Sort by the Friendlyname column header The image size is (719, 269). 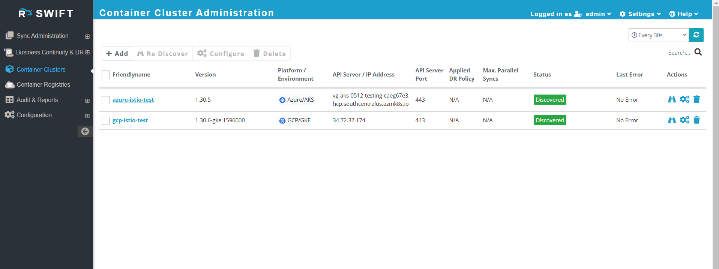tap(131, 74)
